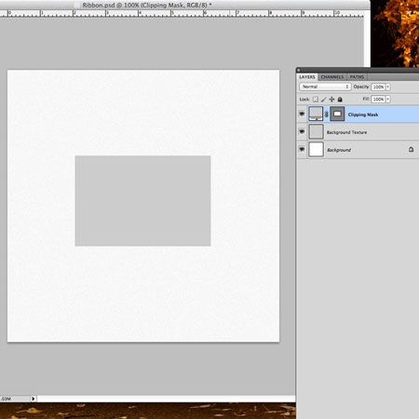
Task: Click the Clipping Mask layer thumbnail
Action: [316, 114]
